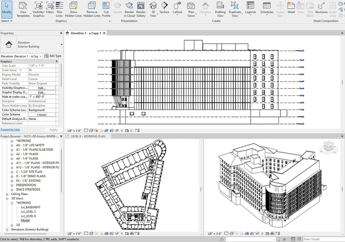The width and height of the screenshot is (345, 242).
Task: Toggle Thin Lines display
Action: pos(59,9)
